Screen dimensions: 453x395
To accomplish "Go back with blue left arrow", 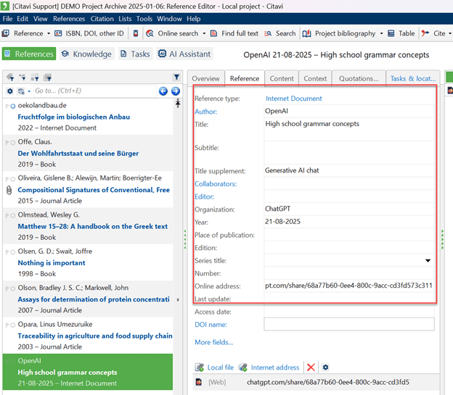I will coord(163,91).
